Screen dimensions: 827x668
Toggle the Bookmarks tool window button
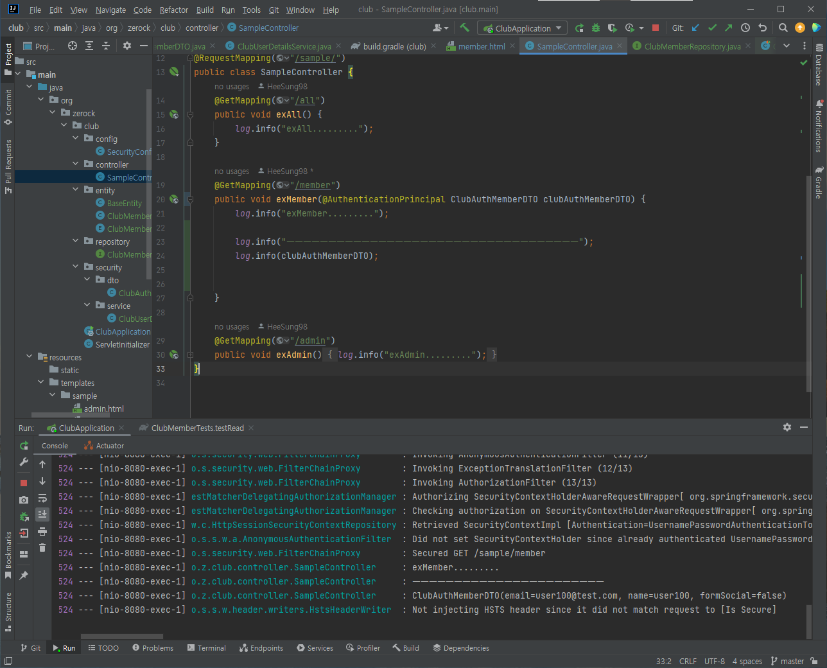pyautogui.click(x=8, y=555)
